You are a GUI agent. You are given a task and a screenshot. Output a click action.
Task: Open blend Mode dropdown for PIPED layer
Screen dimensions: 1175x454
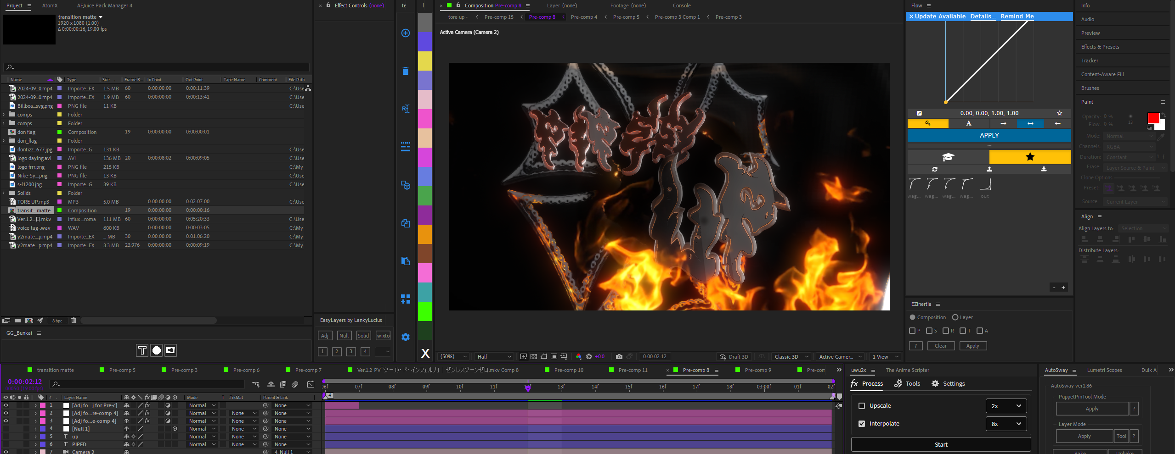[x=202, y=444]
